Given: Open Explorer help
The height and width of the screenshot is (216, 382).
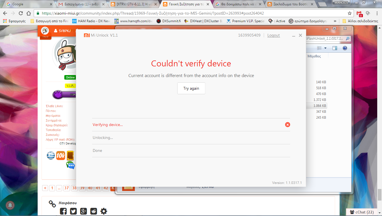Looking at the screenshot, I should click(x=345, y=48).
